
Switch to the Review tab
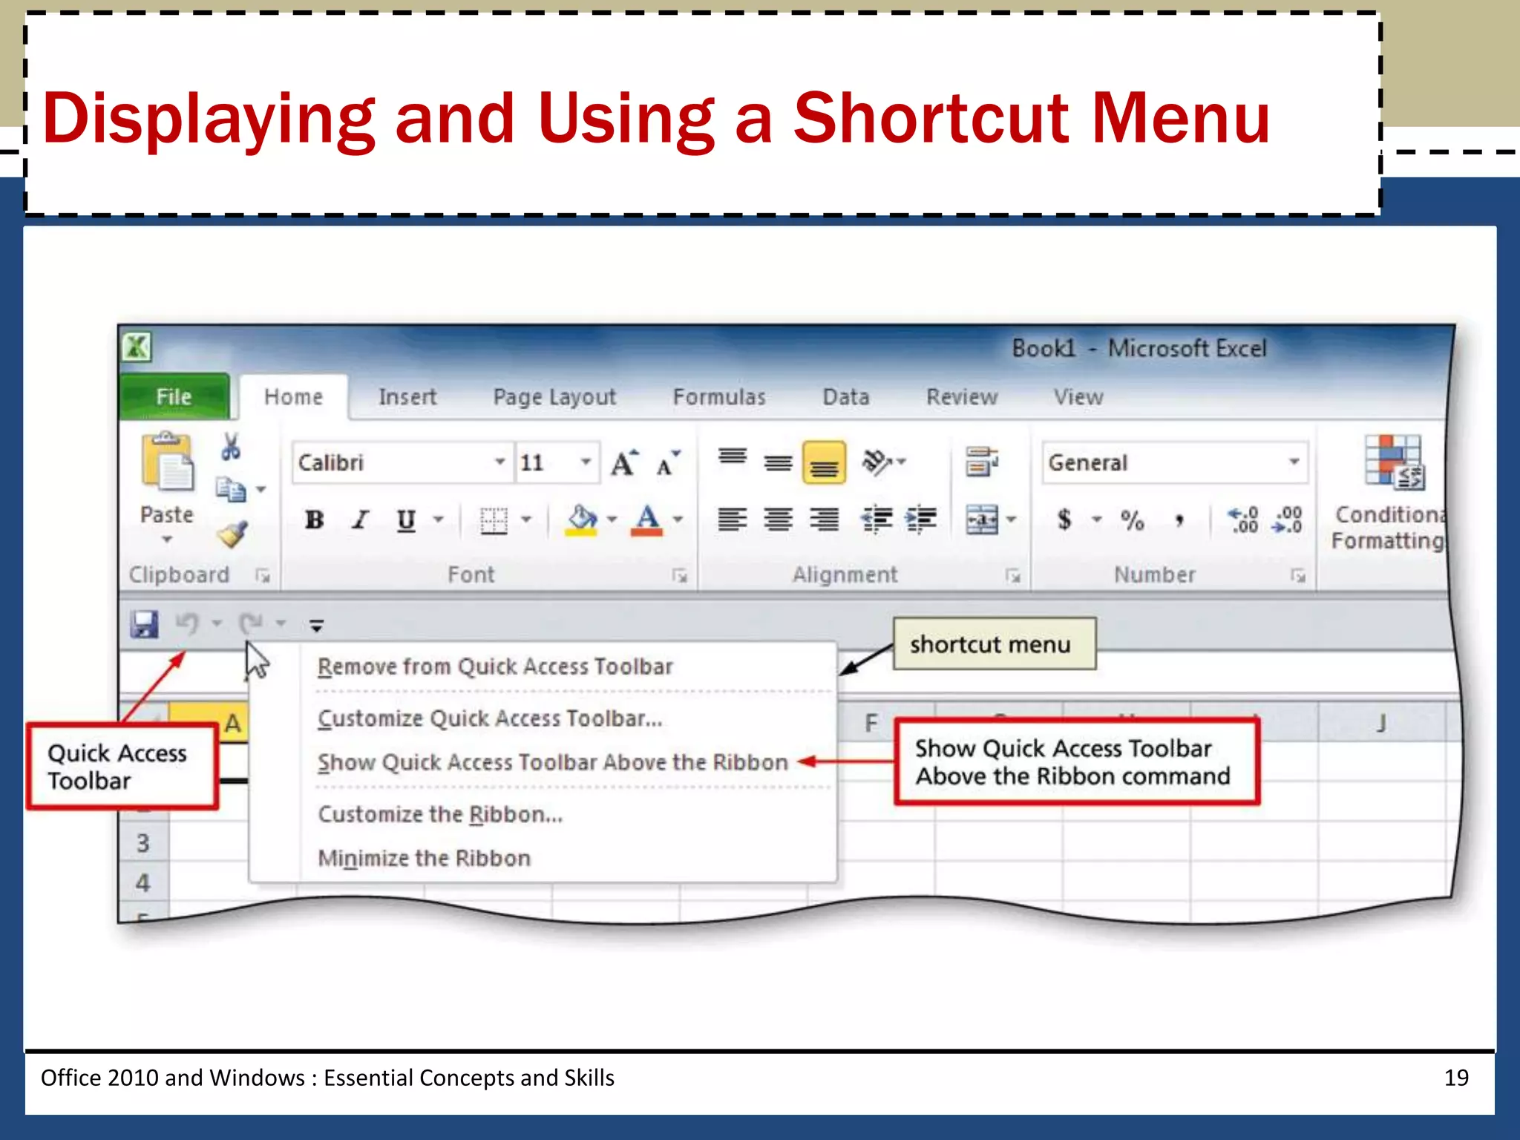tap(962, 397)
